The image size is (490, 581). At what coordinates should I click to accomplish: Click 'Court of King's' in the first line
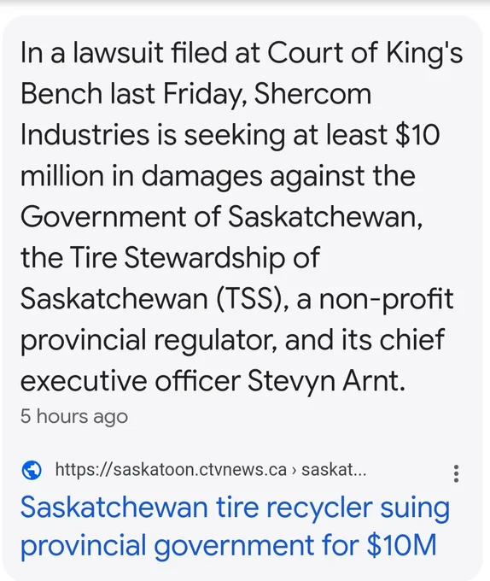click(365, 53)
